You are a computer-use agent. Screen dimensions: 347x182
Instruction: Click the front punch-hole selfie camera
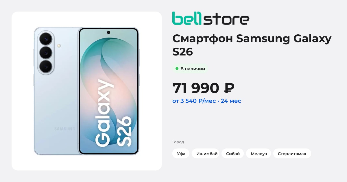click(x=109, y=32)
